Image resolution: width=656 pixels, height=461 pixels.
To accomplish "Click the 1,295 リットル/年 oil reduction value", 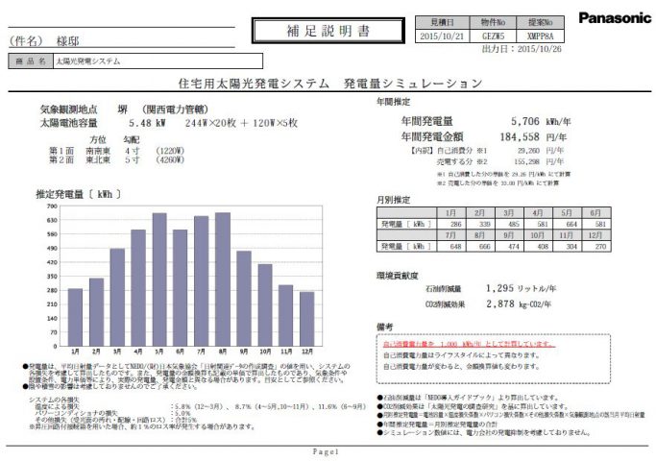I will (521, 288).
